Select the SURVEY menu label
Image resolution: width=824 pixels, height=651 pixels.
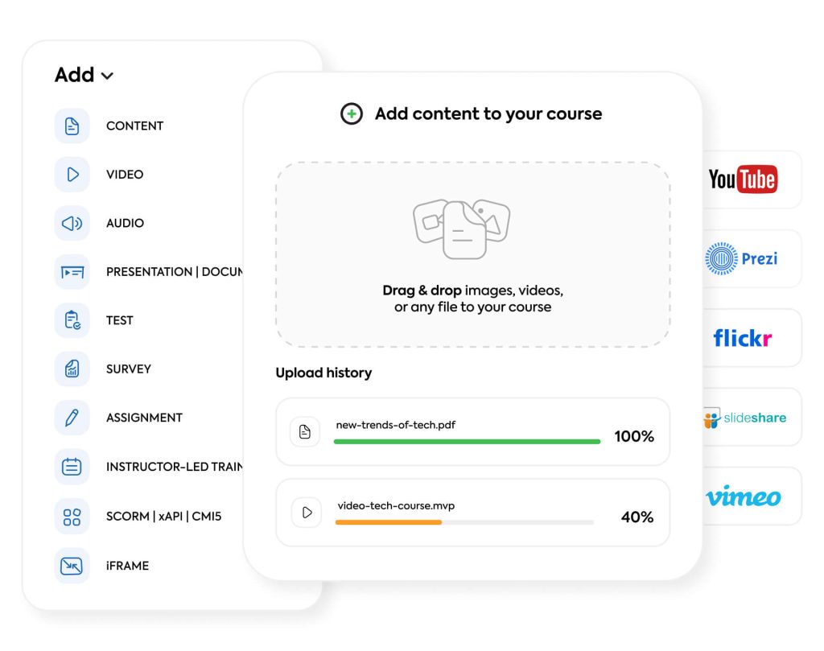(x=129, y=369)
